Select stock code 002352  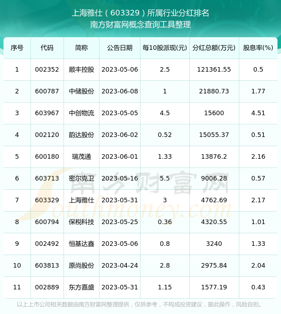coord(47,70)
